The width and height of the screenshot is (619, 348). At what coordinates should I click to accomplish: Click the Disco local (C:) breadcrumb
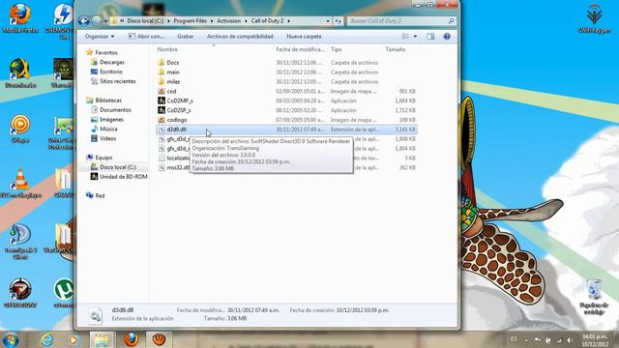145,21
